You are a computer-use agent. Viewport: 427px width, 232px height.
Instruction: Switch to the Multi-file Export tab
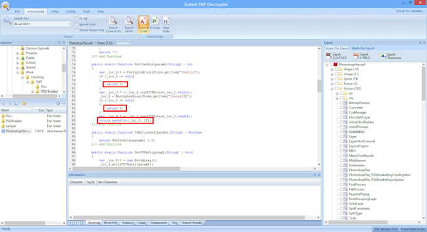tap(363, 48)
